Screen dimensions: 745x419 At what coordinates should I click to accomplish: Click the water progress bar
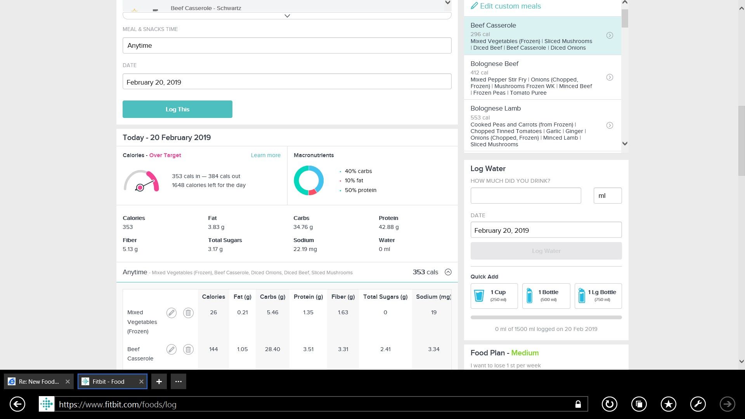[546, 317]
